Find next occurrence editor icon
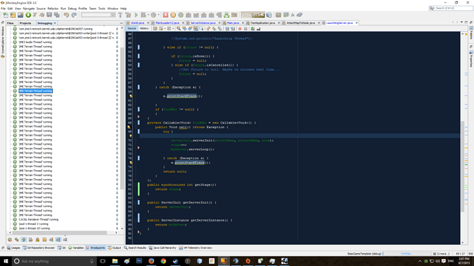The height and width of the screenshot is (266, 474). [190, 28]
